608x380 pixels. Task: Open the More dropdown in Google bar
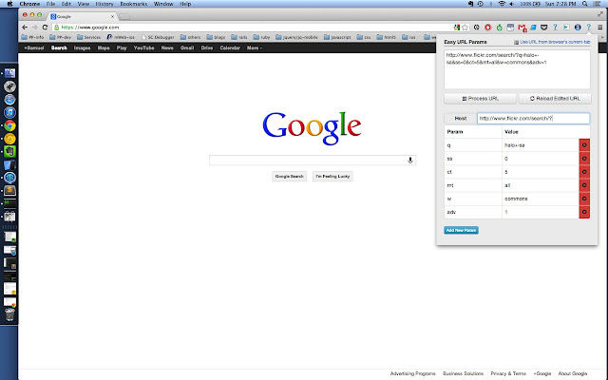(x=254, y=47)
